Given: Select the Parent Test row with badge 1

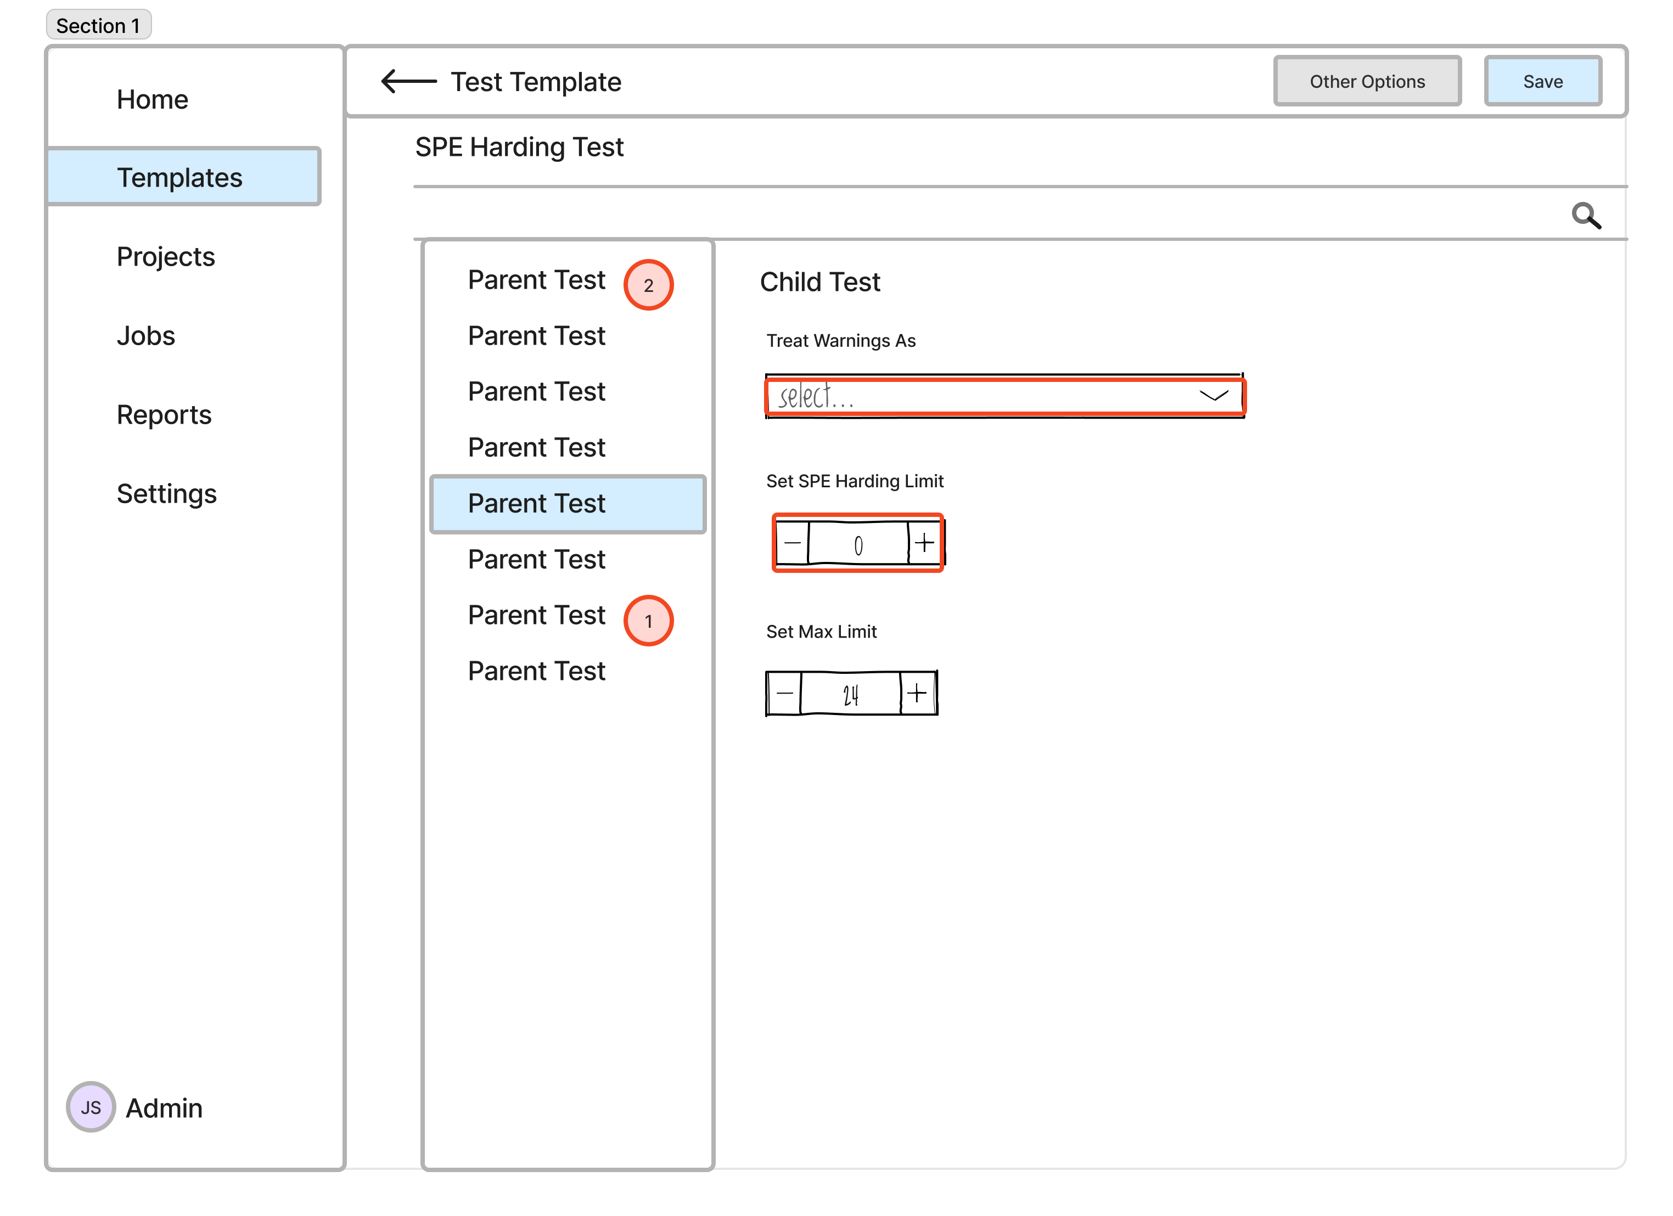Looking at the screenshot, I should coord(537,615).
